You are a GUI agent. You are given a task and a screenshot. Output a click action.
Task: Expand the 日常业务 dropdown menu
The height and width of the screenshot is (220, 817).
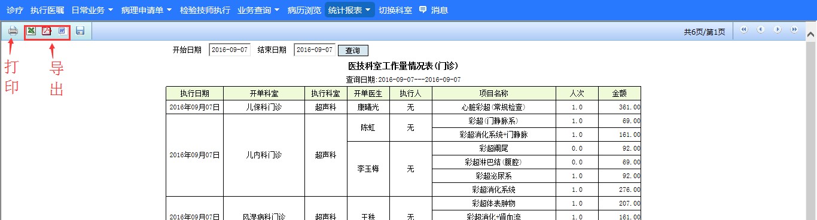92,10
